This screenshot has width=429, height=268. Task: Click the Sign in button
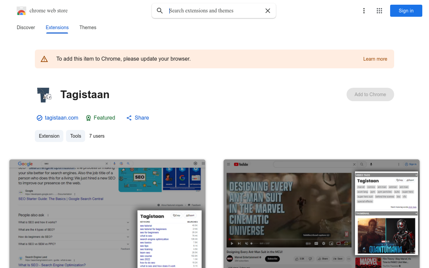click(406, 11)
